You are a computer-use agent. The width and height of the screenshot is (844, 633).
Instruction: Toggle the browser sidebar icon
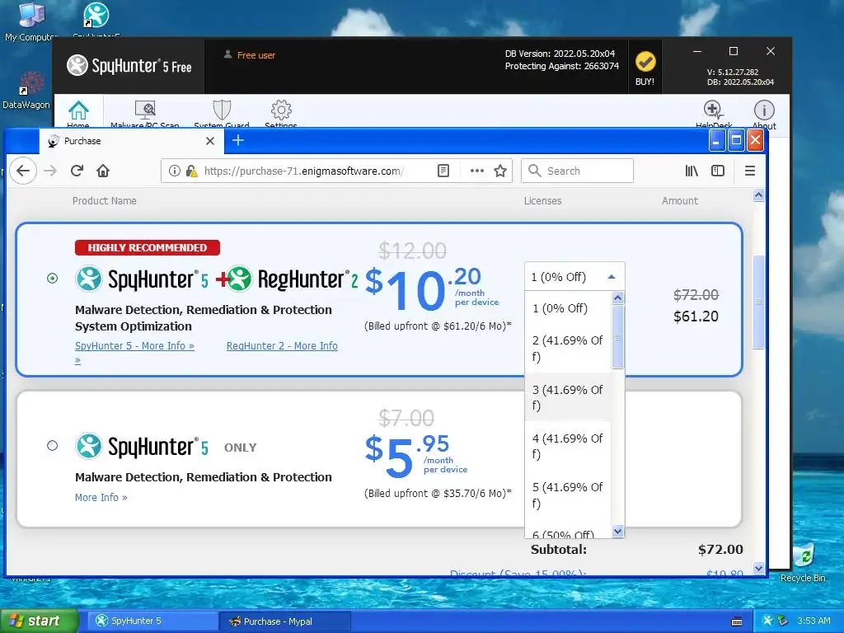718,171
